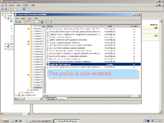Image resolution: width=164 pixels, height=123 pixels.
Task: Click All Settings icon in editor tree
Action: tap(28, 90)
